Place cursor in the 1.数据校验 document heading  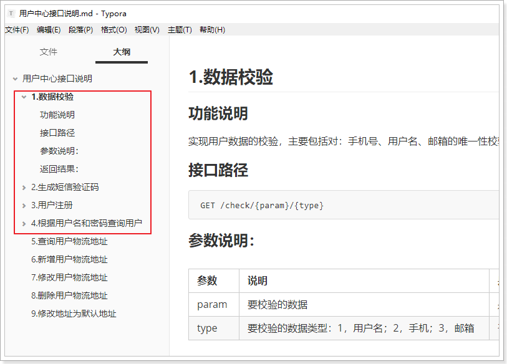(231, 77)
